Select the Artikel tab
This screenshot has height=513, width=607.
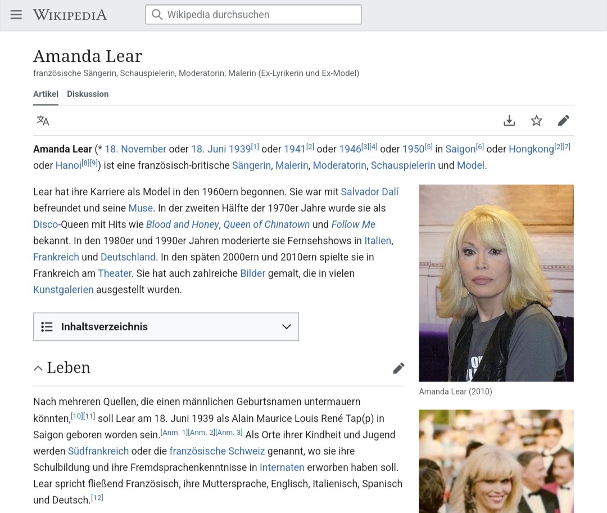[x=46, y=94]
